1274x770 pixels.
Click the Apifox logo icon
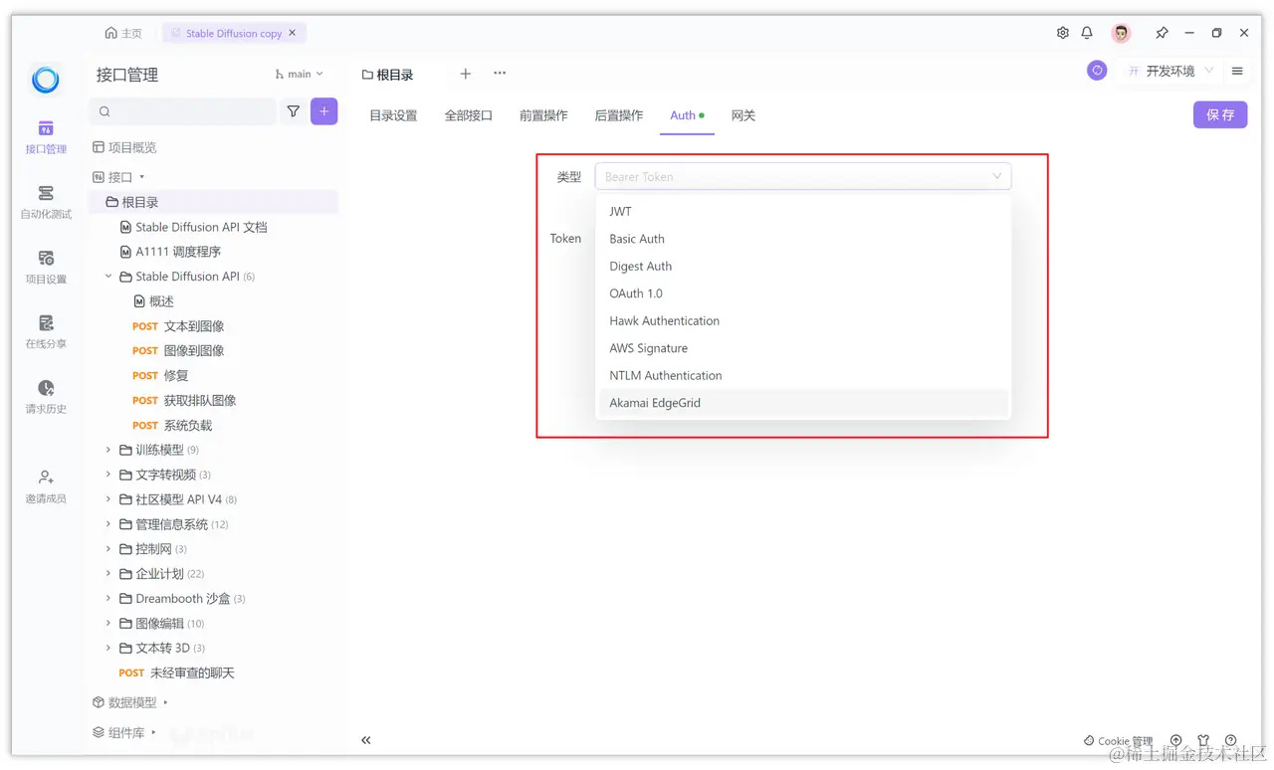point(46,80)
